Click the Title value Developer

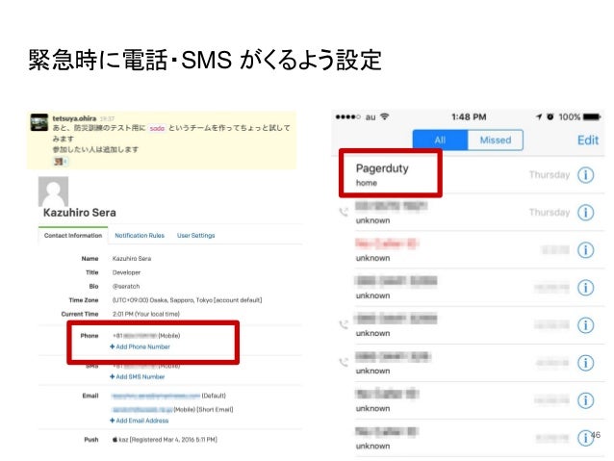pyautogui.click(x=126, y=272)
